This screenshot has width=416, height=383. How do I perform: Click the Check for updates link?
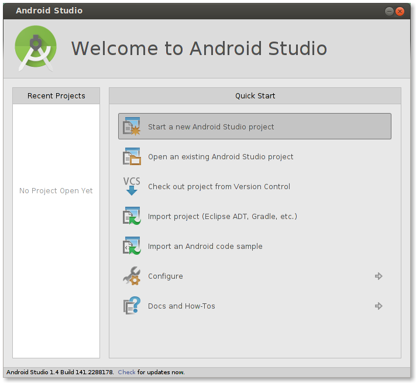126,372
